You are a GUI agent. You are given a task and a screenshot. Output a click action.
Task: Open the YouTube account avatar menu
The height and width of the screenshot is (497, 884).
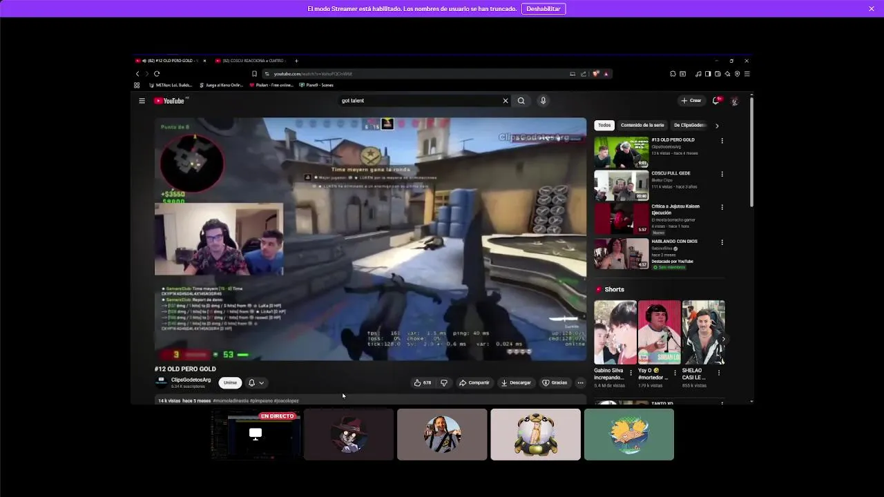point(734,101)
